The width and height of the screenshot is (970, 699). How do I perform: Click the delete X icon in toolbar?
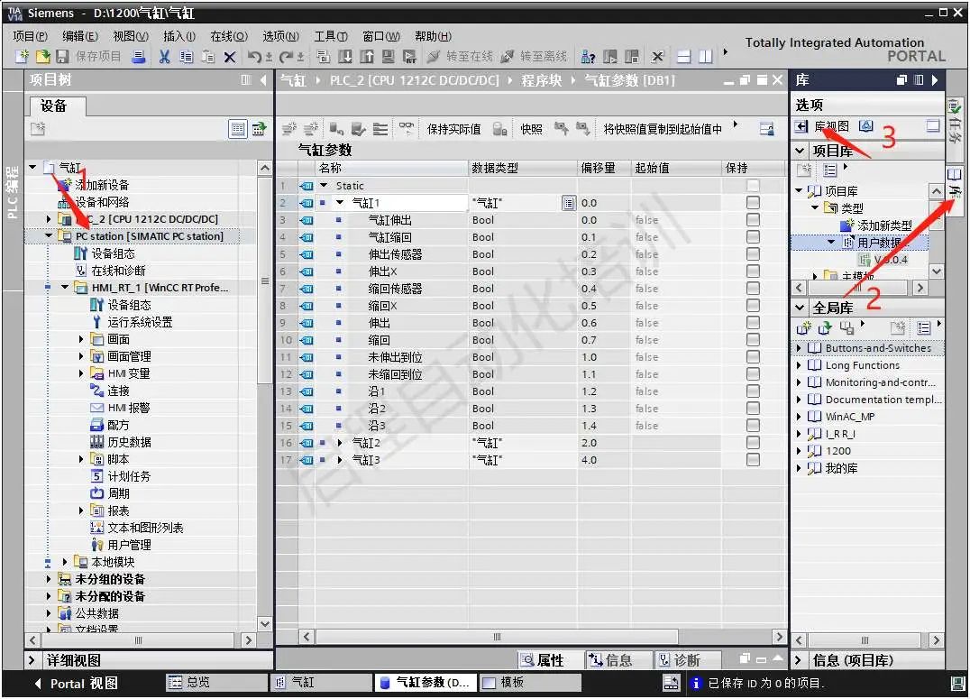tap(230, 58)
